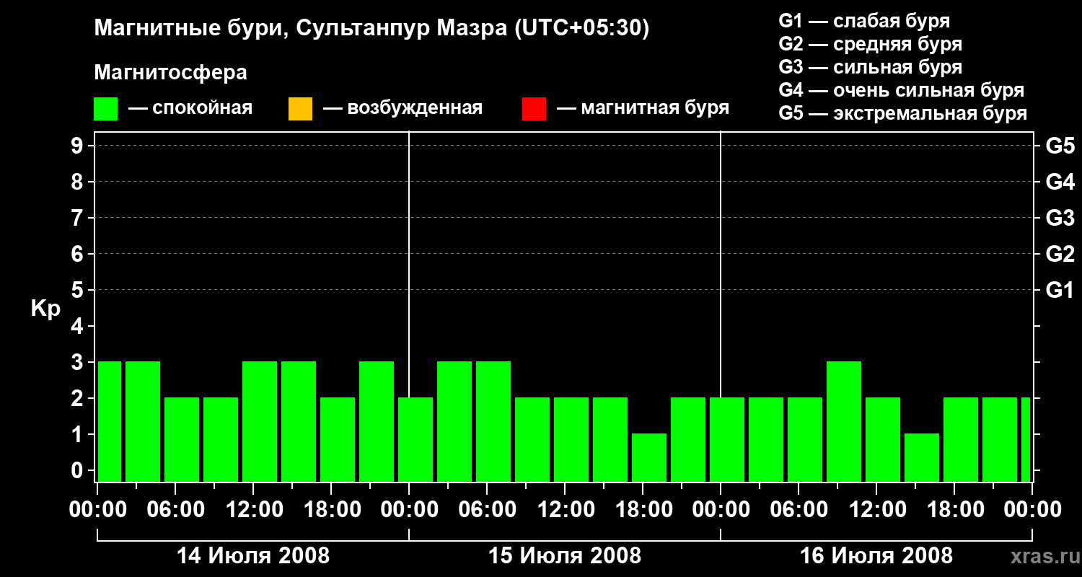Click the Kp 3 bar above 12:00 on 14 July
This screenshot has width=1082, height=577.
point(260,421)
